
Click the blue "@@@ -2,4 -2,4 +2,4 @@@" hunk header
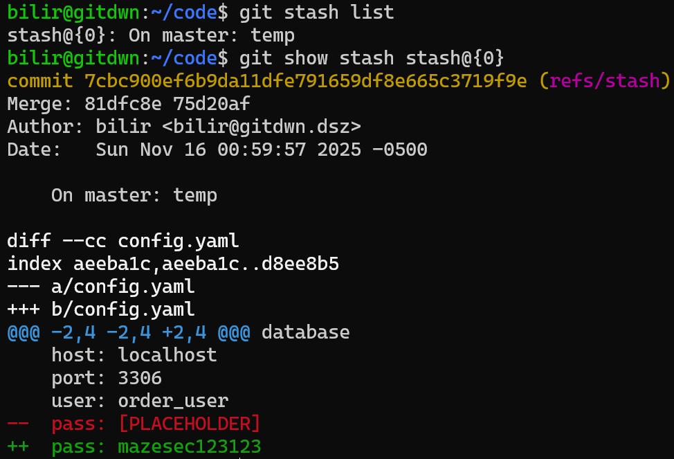click(x=129, y=332)
